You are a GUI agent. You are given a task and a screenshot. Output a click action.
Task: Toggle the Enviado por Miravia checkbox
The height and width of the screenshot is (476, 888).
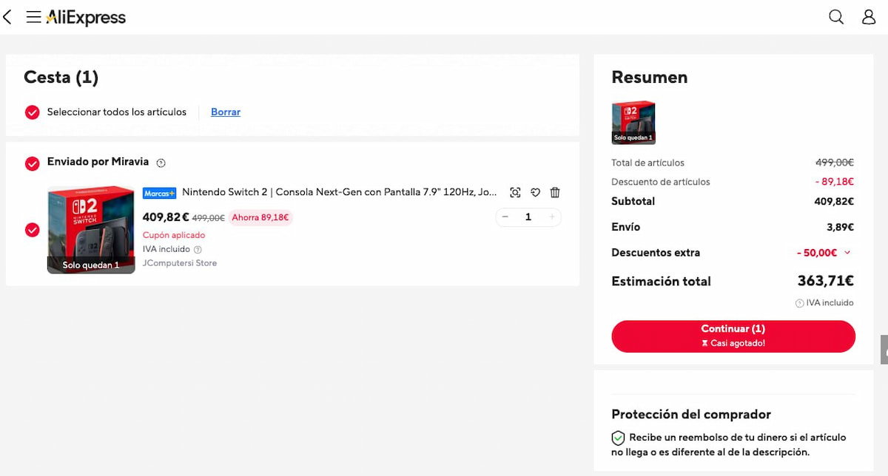(32, 163)
